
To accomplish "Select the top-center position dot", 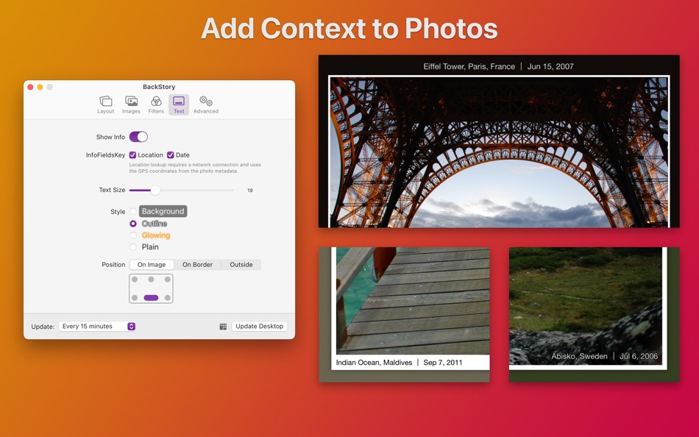I will [151, 280].
